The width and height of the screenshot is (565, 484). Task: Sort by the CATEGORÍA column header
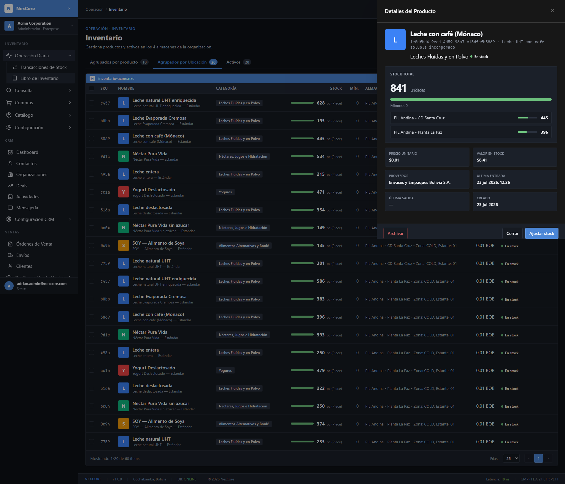(x=226, y=88)
